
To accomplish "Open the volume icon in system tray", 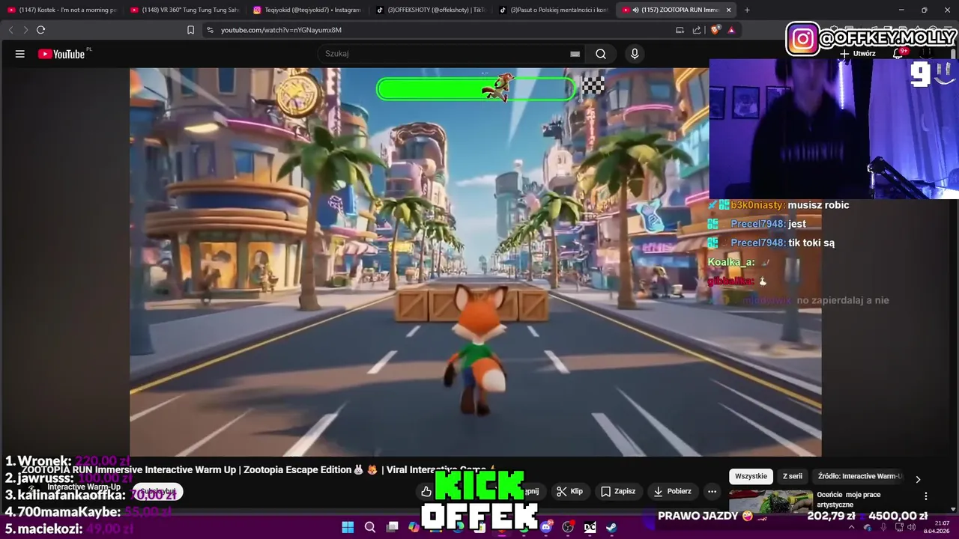I will coord(911,527).
